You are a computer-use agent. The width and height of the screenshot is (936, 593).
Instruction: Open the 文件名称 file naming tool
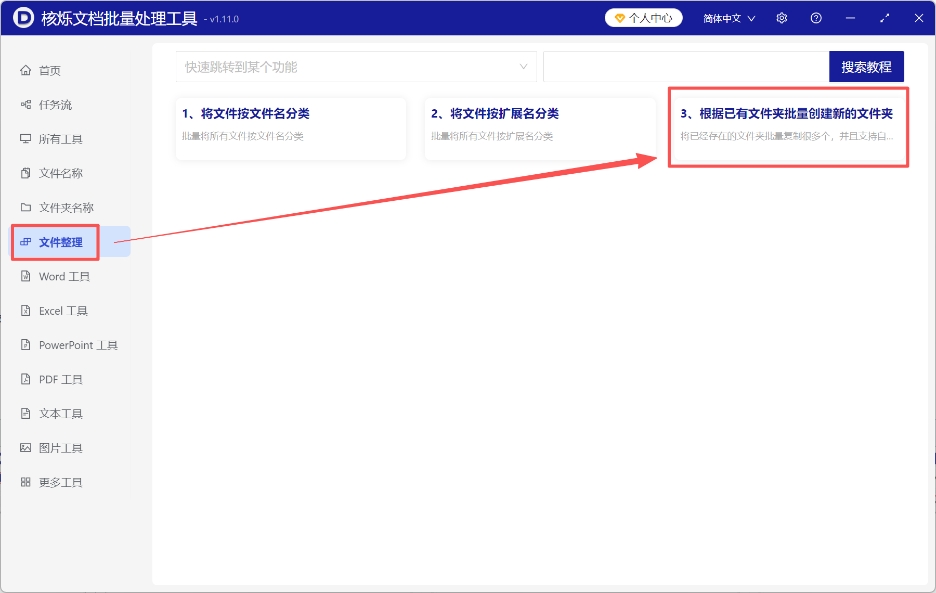click(x=60, y=173)
